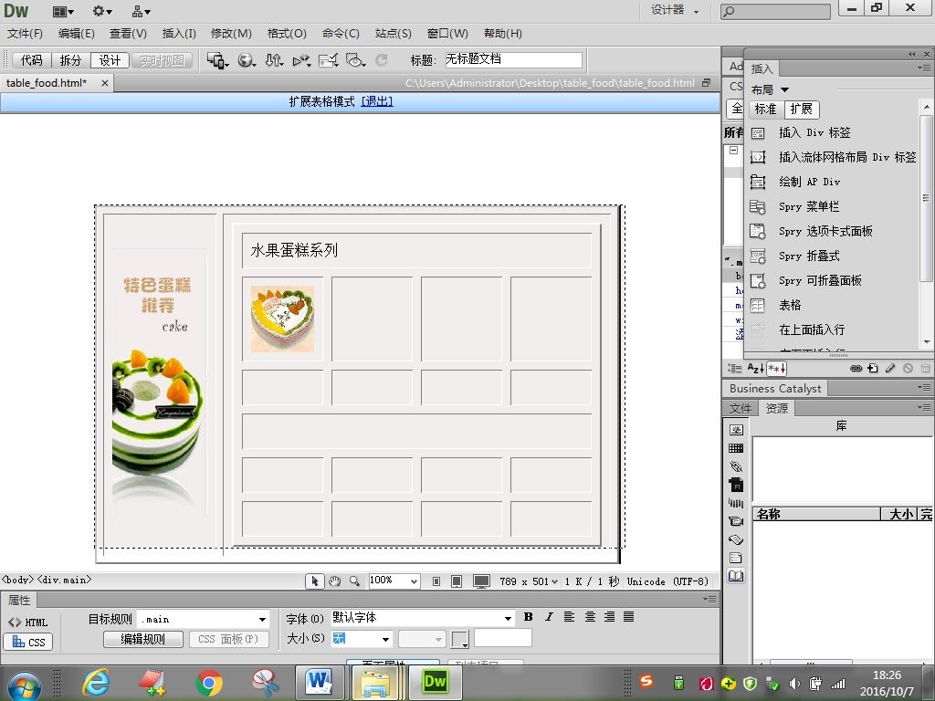The height and width of the screenshot is (701, 935).
Task: Open the 文件(F) menu
Action: [x=25, y=34]
